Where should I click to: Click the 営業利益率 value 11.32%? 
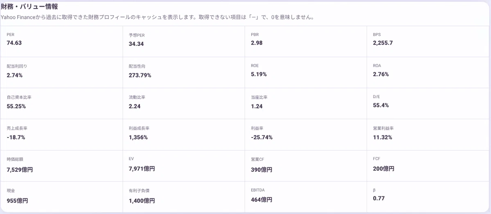click(x=383, y=137)
